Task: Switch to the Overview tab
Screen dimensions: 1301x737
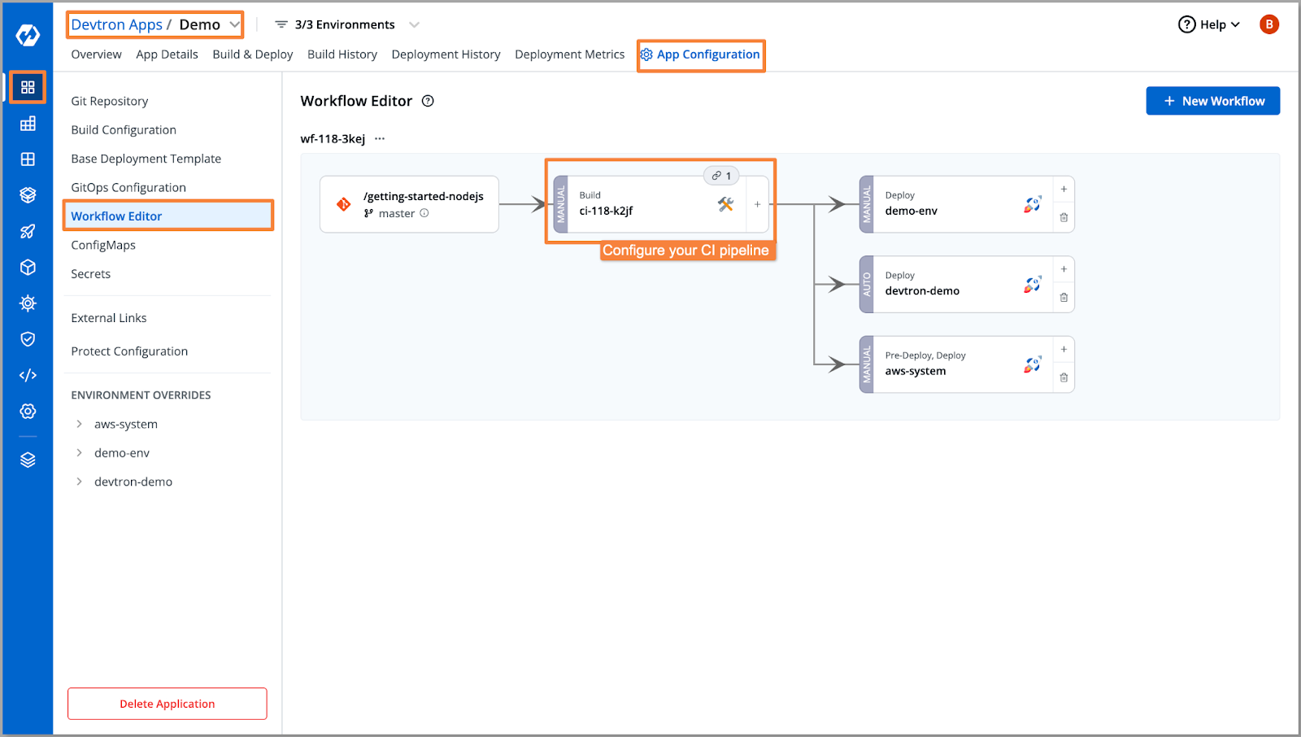Action: pyautogui.click(x=96, y=55)
